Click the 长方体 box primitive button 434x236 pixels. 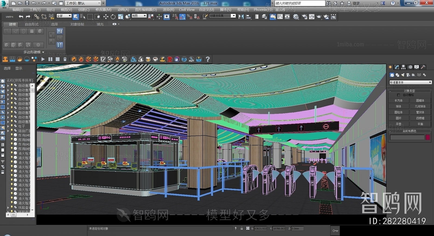[x=398, y=101]
